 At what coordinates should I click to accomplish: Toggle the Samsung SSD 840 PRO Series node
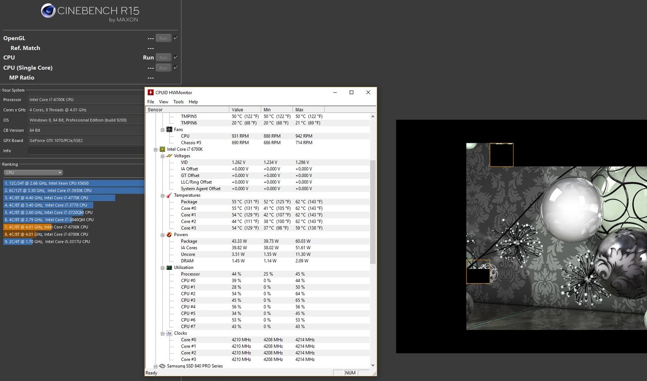(x=156, y=366)
